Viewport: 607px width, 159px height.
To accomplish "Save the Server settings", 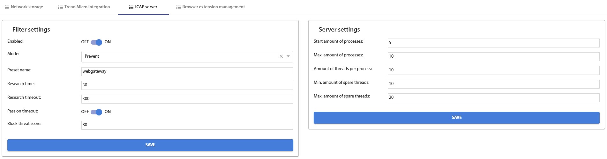I will 457,118.
